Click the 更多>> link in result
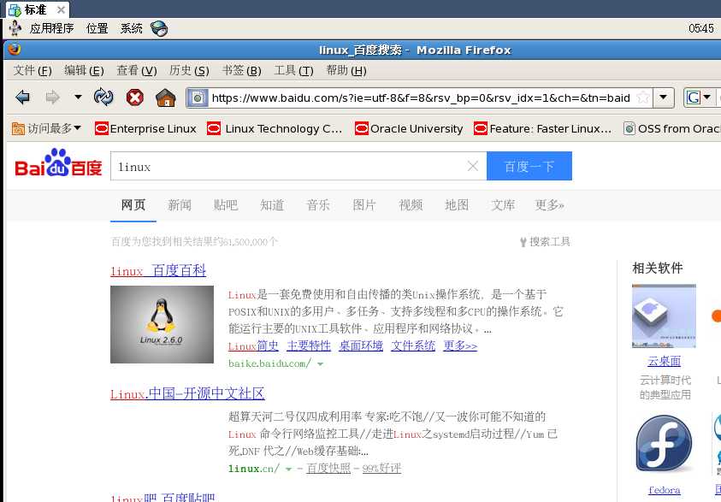The width and height of the screenshot is (721, 502). click(460, 345)
